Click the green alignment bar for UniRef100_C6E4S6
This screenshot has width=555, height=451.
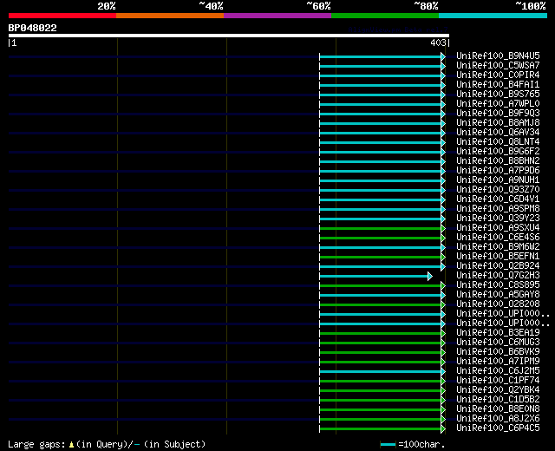coord(380,239)
